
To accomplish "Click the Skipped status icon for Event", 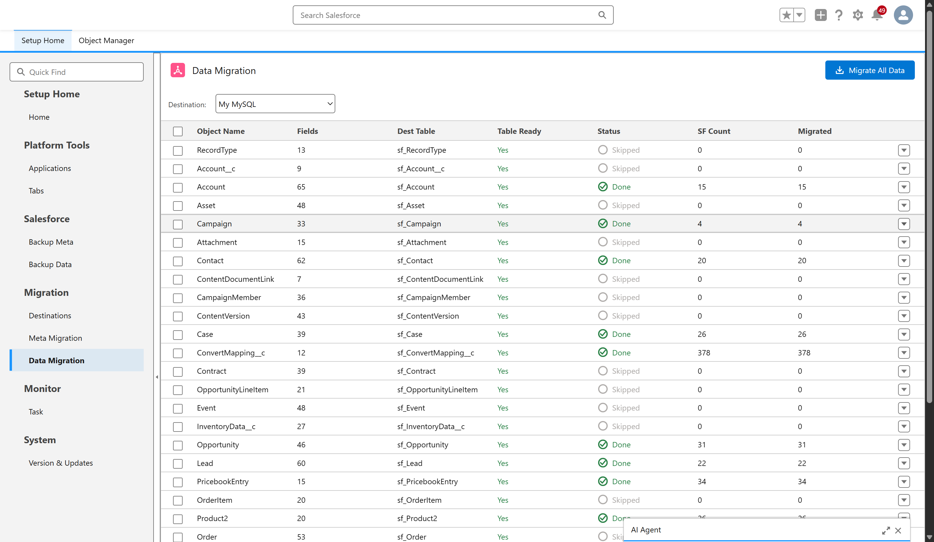I will (x=603, y=408).
